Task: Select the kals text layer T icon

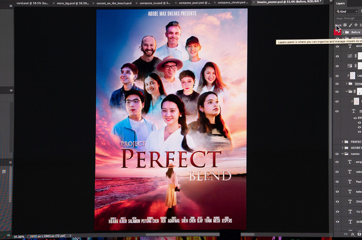Action: [350, 192]
